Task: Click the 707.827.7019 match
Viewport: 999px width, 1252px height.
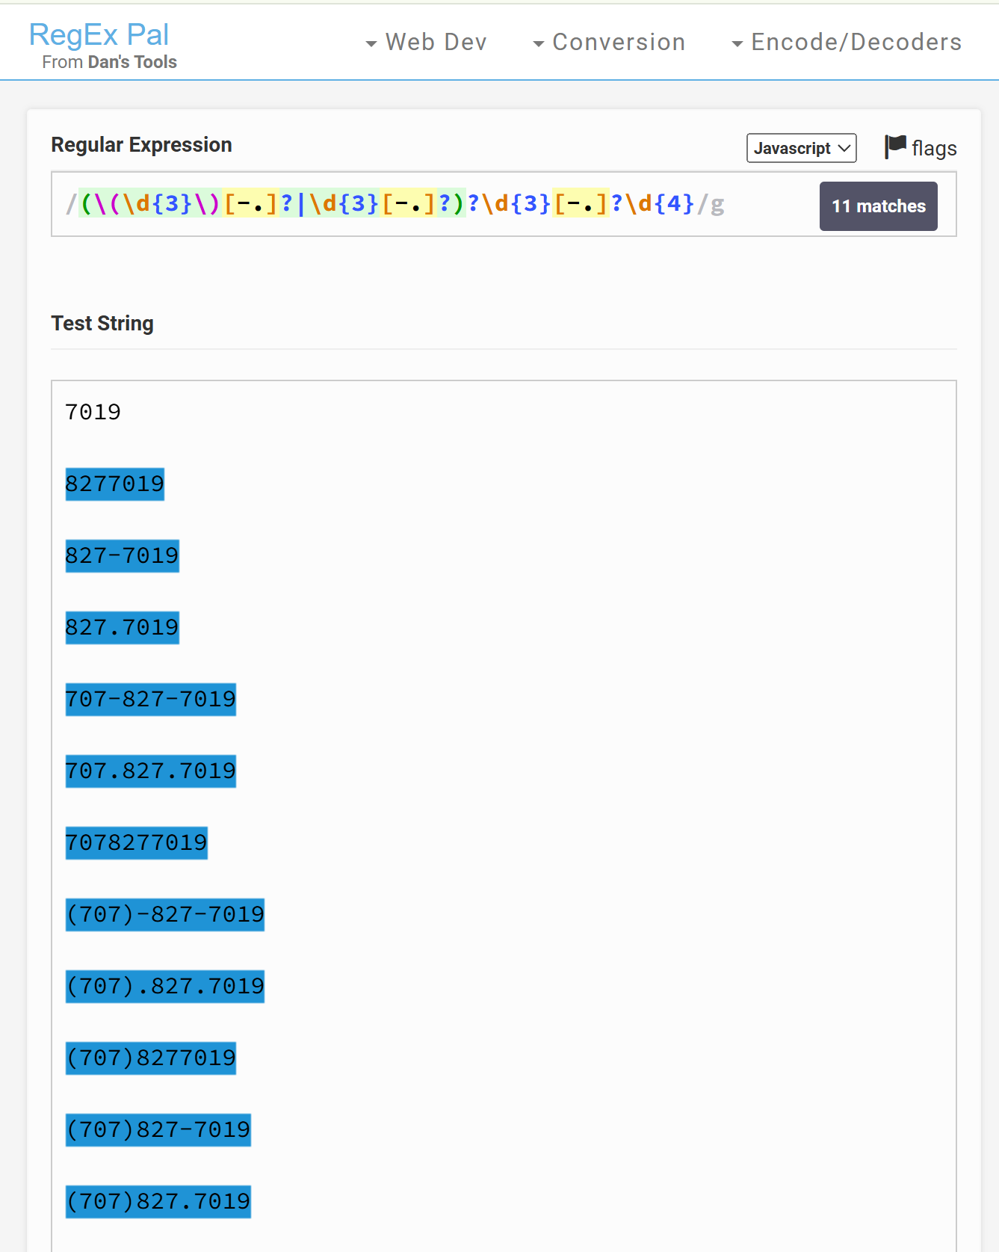Action: coord(150,771)
